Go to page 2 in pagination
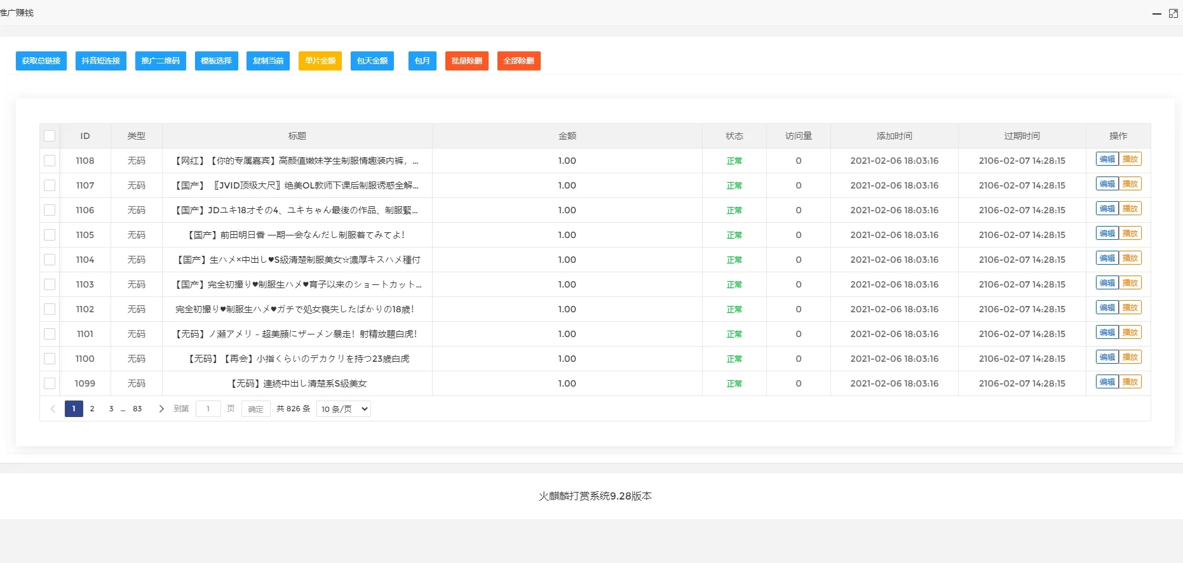Screen dimensions: 1183x563 [x=92, y=409]
